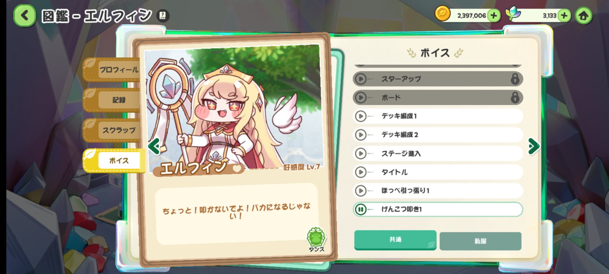Add gold coins with the plus button

pos(494,15)
